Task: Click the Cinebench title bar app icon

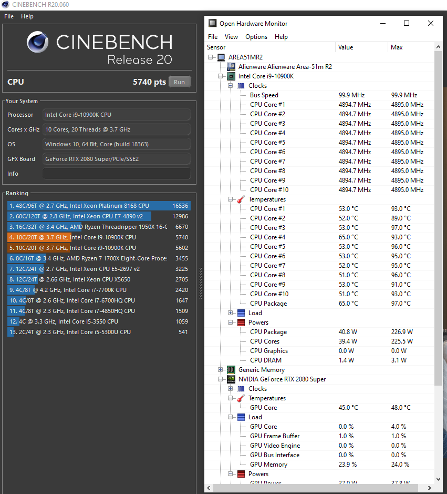Action: pyautogui.click(x=5, y=4)
